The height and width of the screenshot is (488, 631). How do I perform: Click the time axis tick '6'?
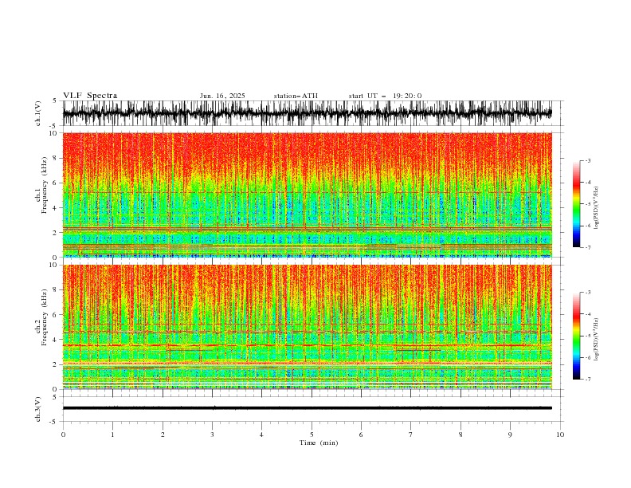click(361, 435)
